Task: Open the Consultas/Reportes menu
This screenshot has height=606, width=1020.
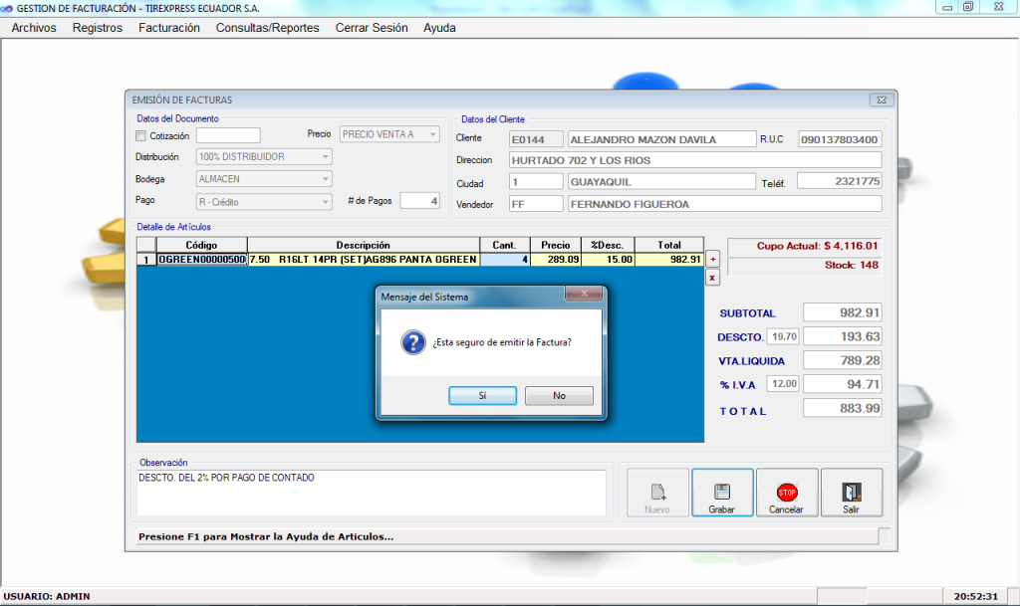Action: 267,28
